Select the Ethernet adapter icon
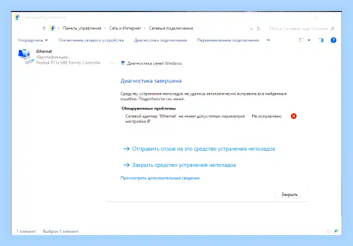Viewport: 353px width, 246px height. click(25, 56)
